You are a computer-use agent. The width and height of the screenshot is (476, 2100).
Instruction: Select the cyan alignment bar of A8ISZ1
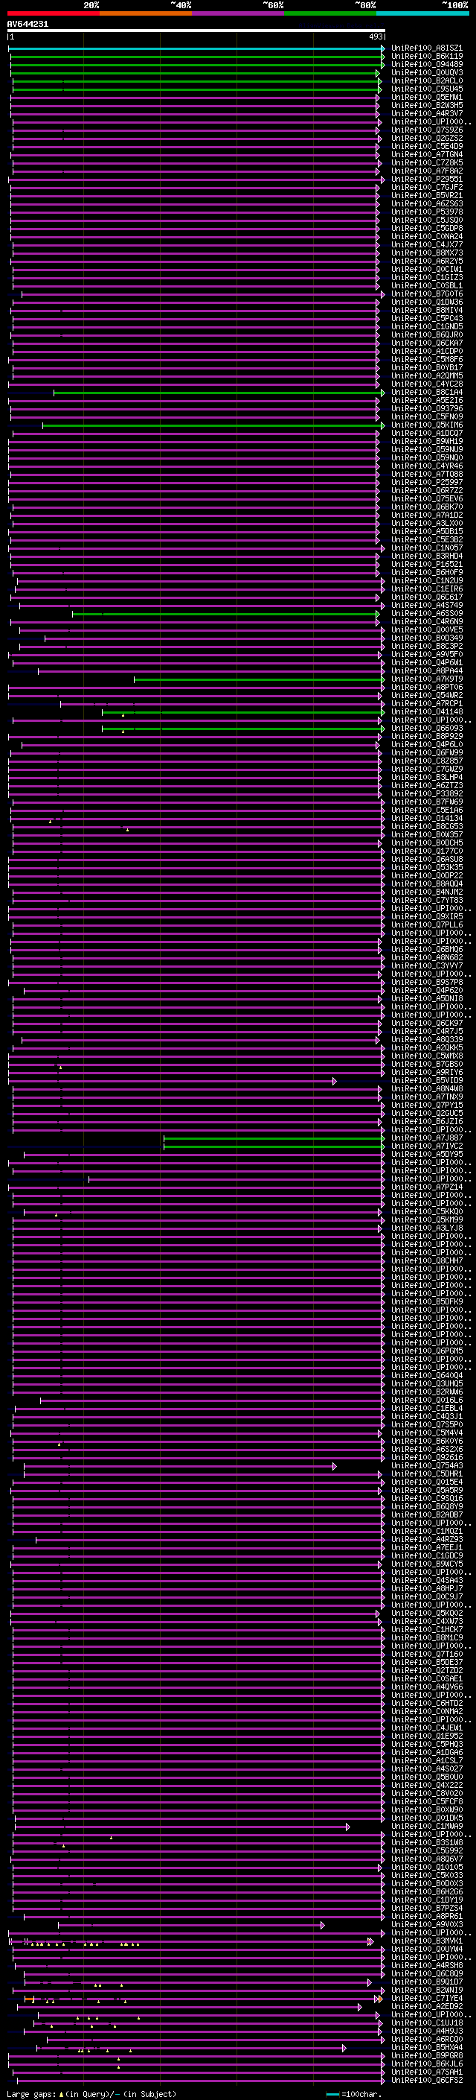pos(197,48)
